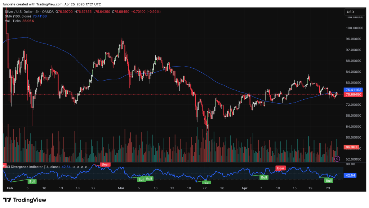
Task: Click the 80.00000 price axis label
Action: point(354,83)
